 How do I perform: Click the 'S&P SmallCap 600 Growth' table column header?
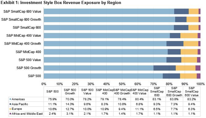[x=174, y=92]
